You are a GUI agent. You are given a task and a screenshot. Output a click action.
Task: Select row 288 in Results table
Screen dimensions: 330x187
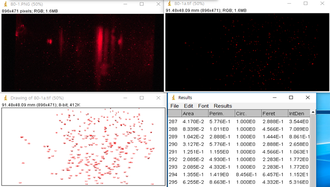tap(239, 129)
